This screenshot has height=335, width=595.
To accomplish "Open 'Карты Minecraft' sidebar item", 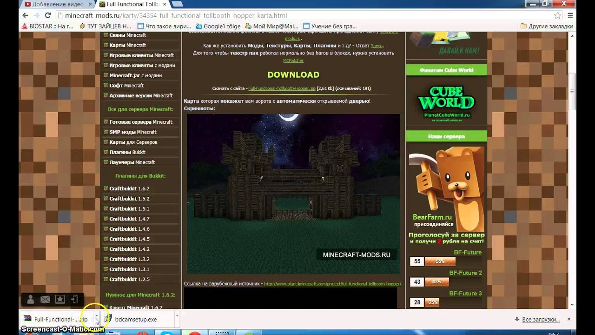I will [x=141, y=45].
